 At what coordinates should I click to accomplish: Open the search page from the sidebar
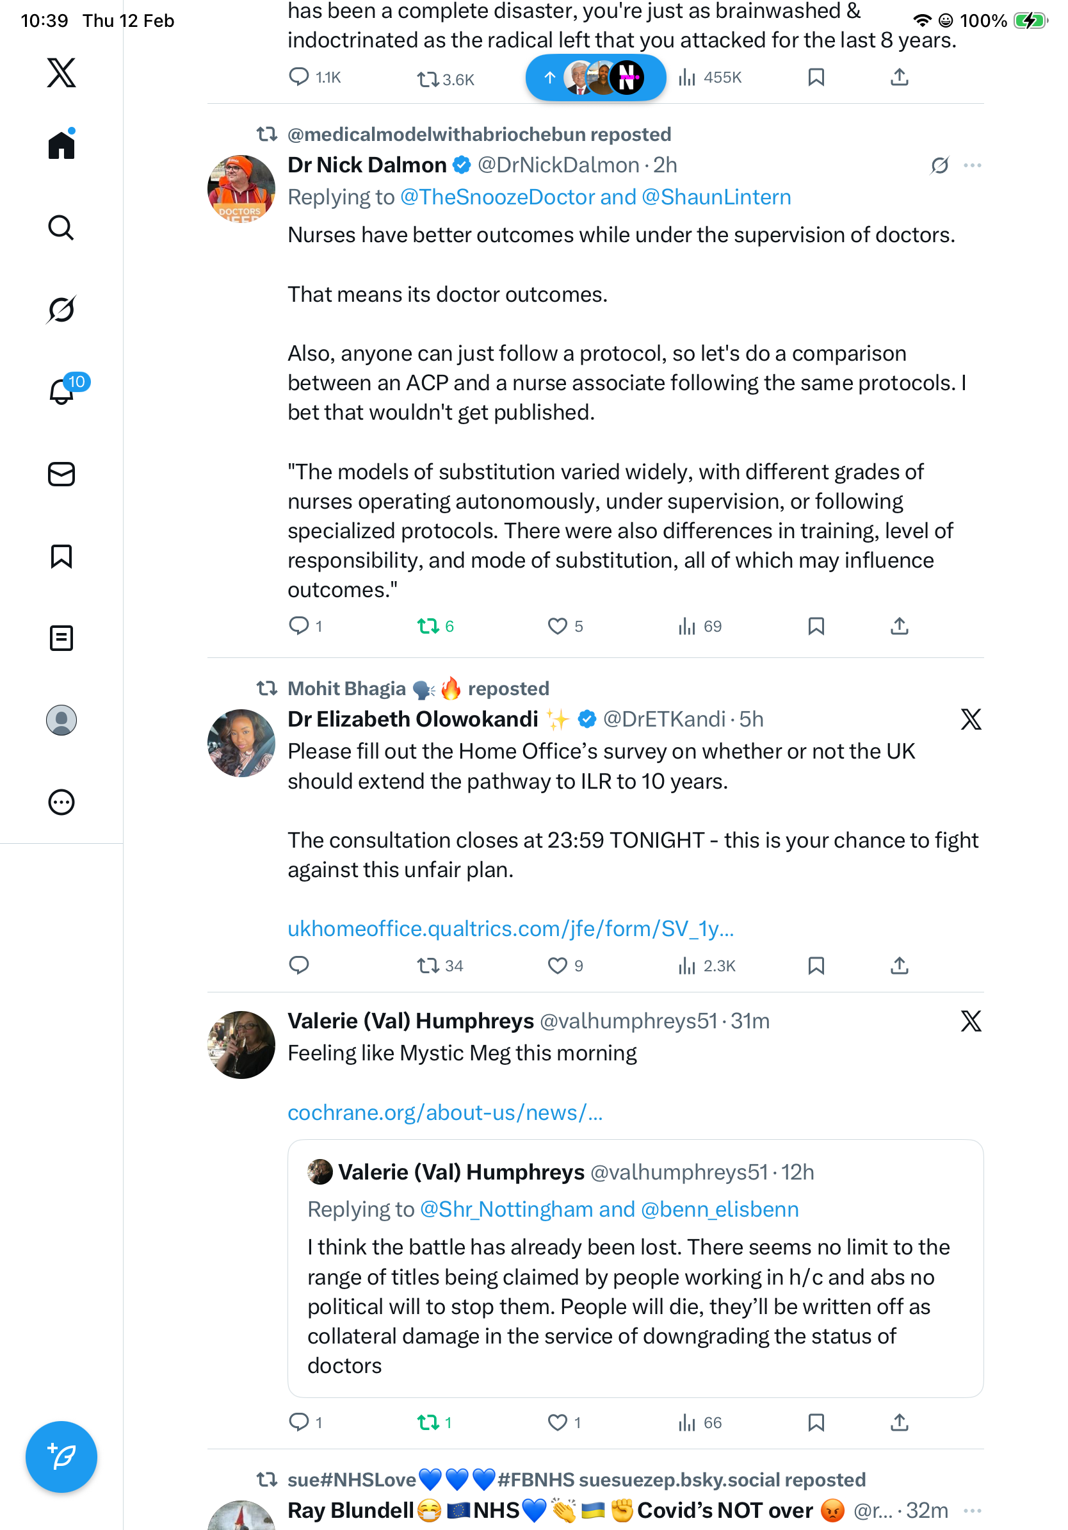pyautogui.click(x=61, y=228)
